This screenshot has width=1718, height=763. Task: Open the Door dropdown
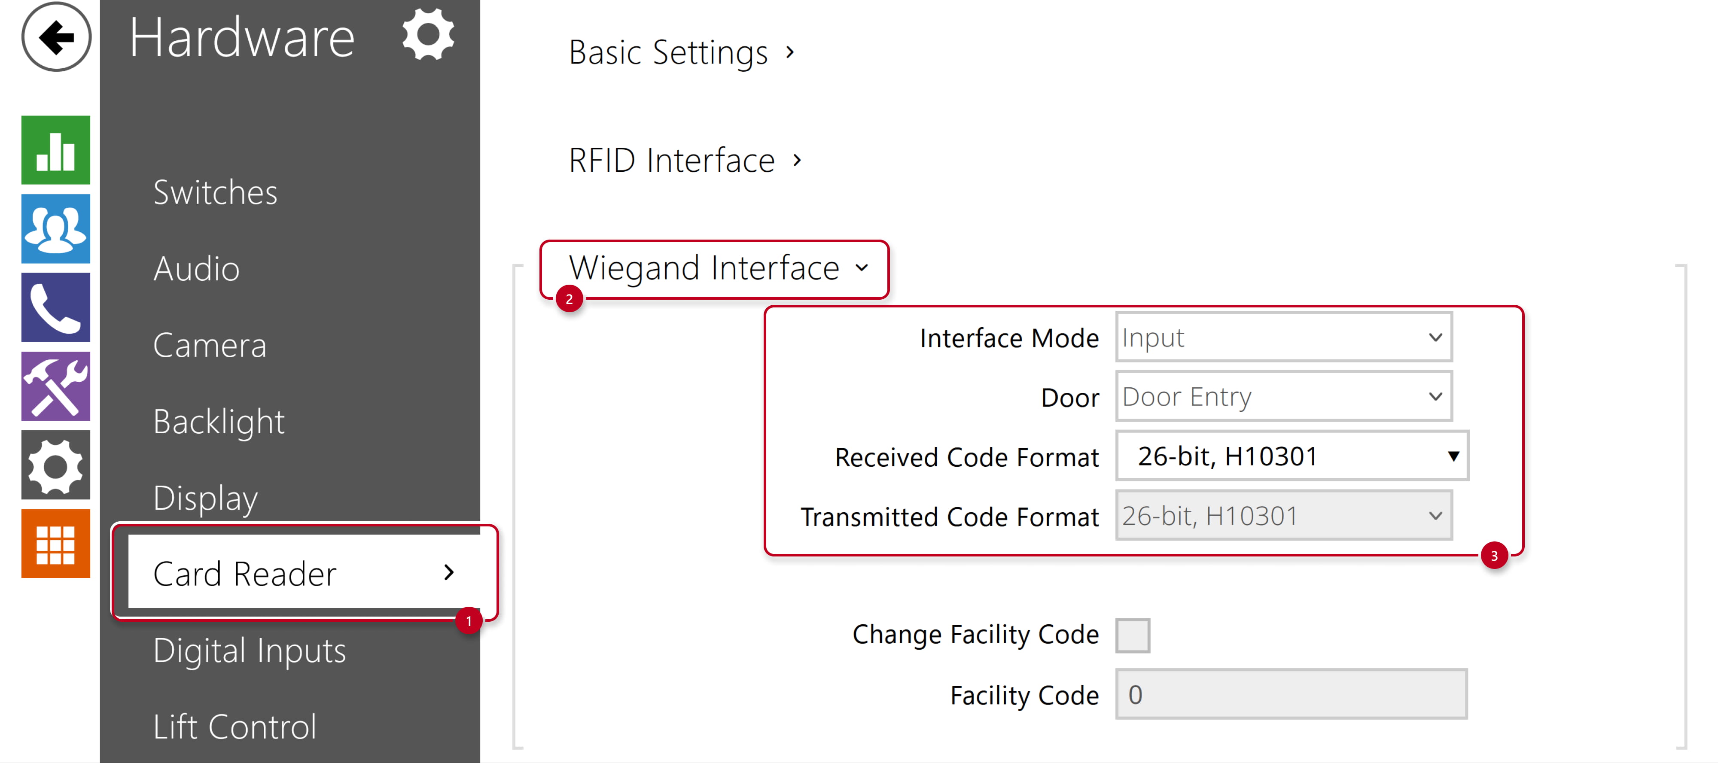click(x=1284, y=397)
